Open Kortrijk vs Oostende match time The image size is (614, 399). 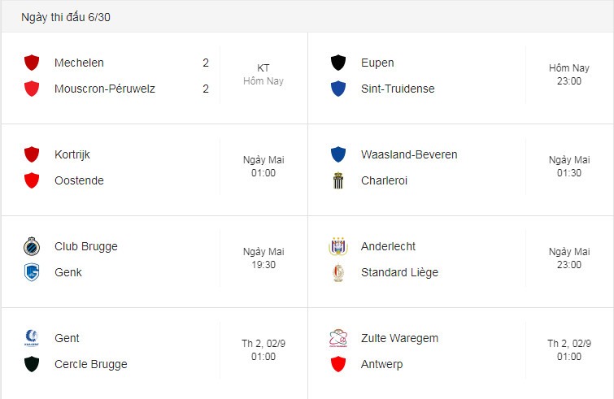263,167
